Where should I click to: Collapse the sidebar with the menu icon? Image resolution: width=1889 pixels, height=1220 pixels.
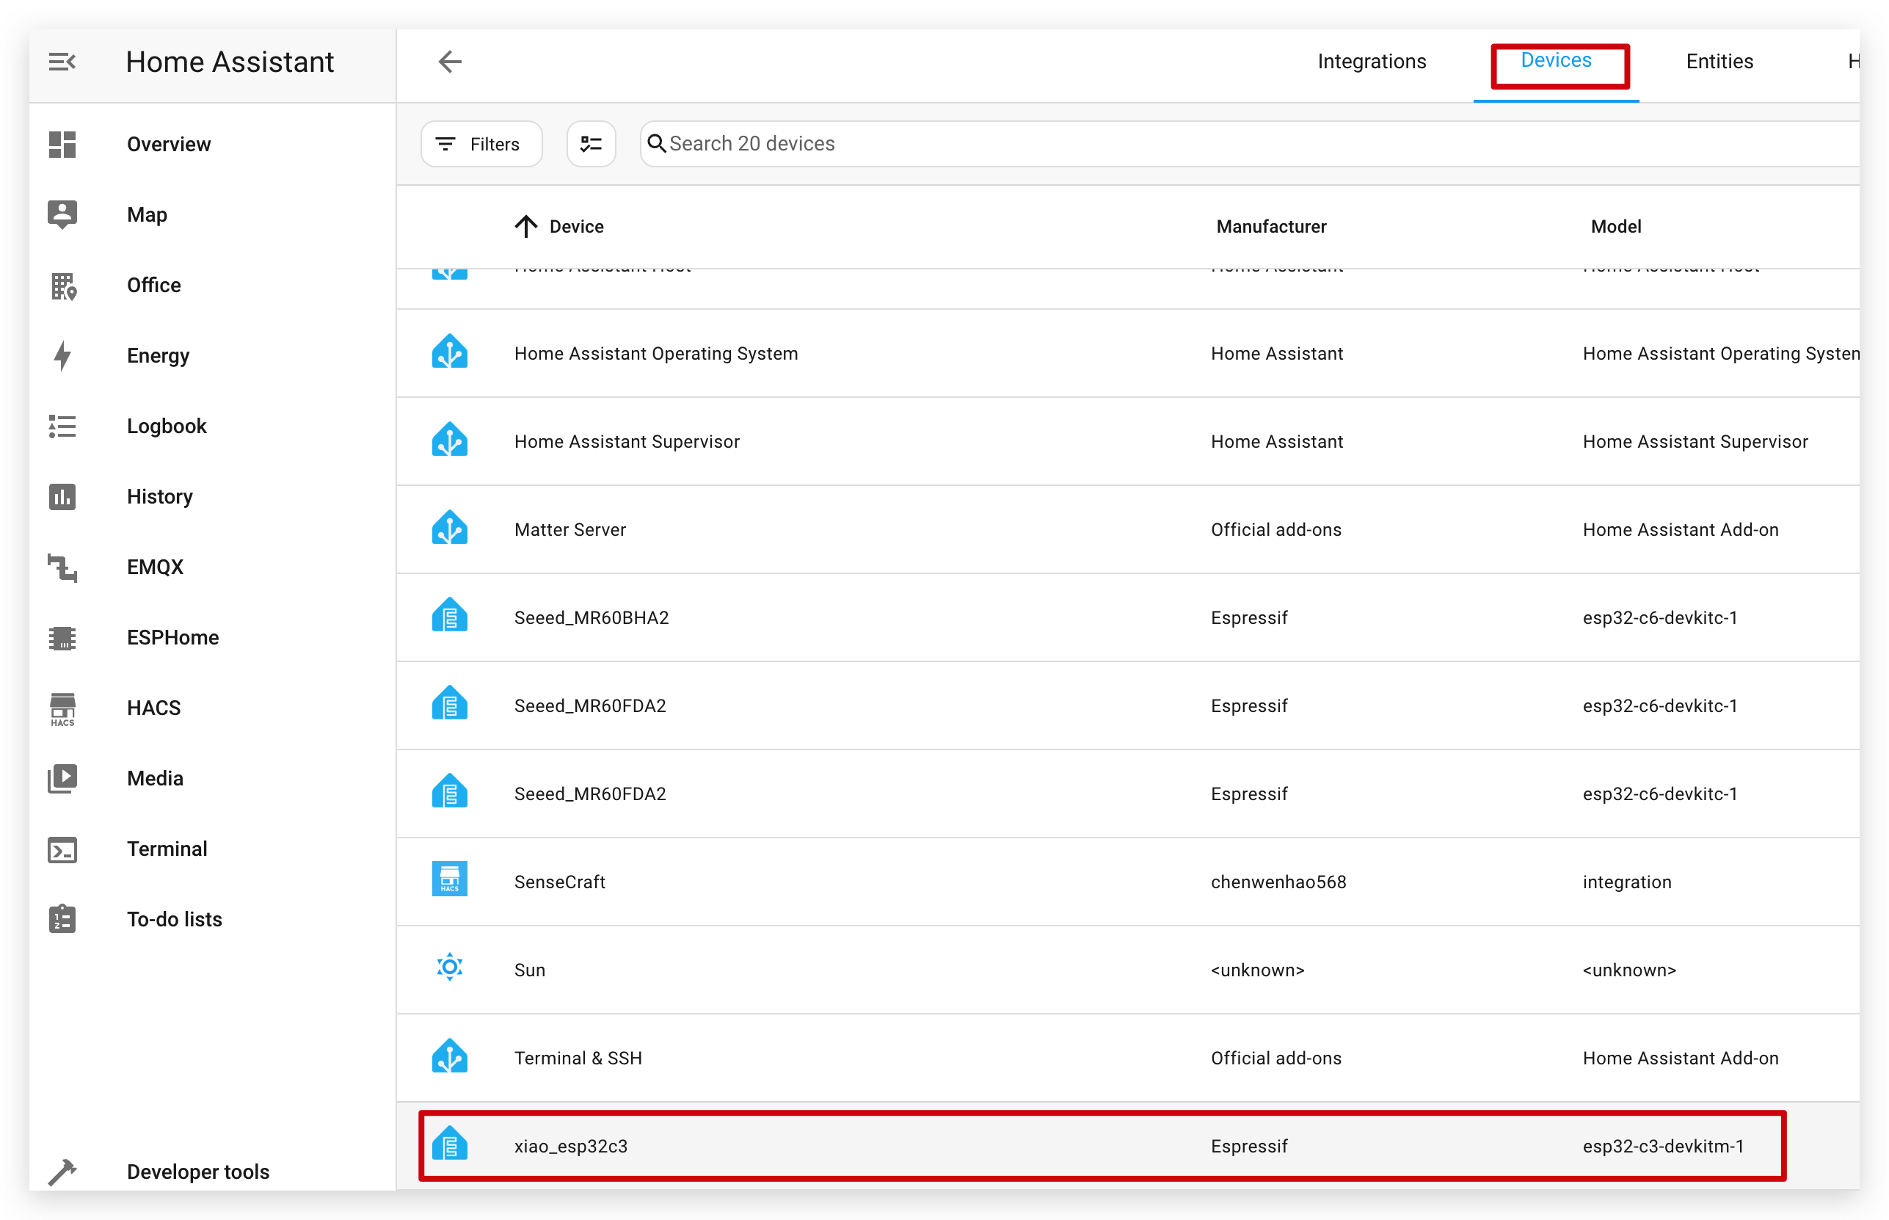pos(62,62)
